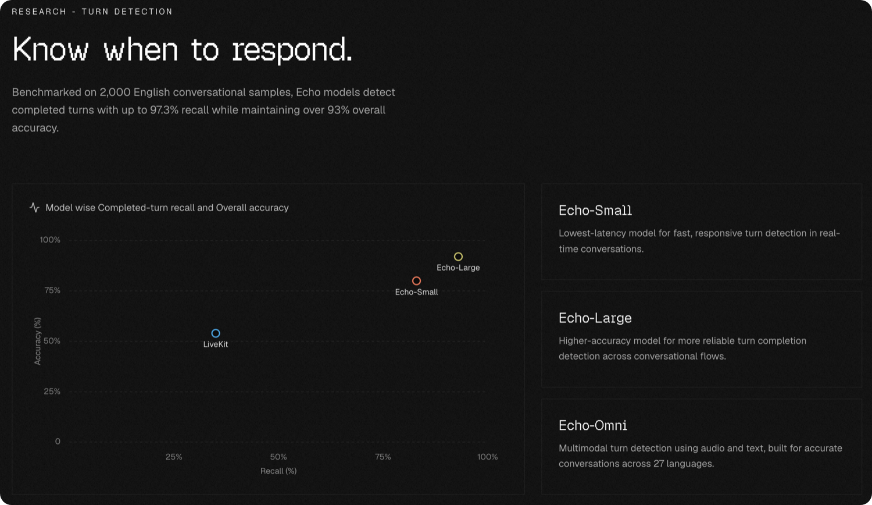Click the '0' y-axis tick label
Image resolution: width=872 pixels, height=505 pixels.
58,442
